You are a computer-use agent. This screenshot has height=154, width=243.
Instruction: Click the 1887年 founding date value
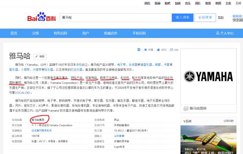(x=35, y=136)
